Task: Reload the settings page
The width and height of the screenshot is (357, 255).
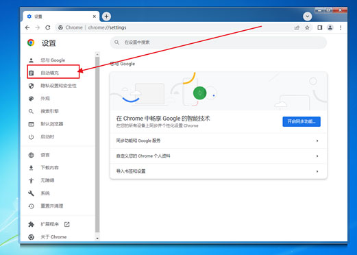Action: click(48, 27)
